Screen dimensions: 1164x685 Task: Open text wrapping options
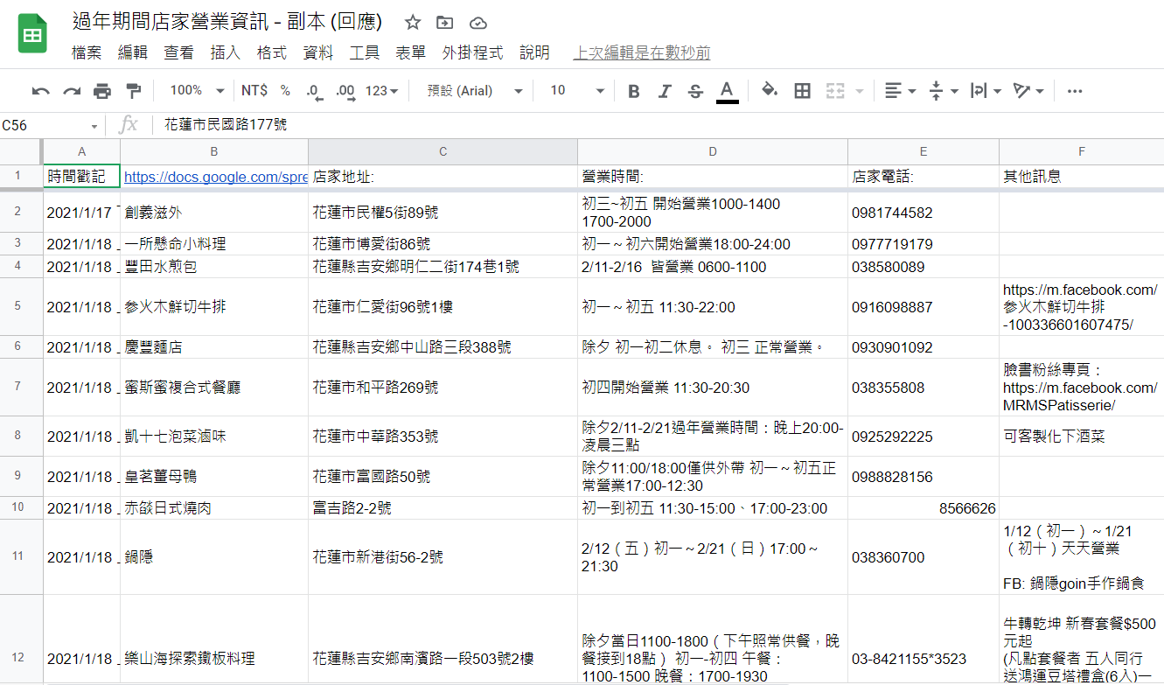[x=986, y=91]
